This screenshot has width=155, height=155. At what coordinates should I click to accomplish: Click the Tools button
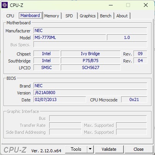point(76,149)
